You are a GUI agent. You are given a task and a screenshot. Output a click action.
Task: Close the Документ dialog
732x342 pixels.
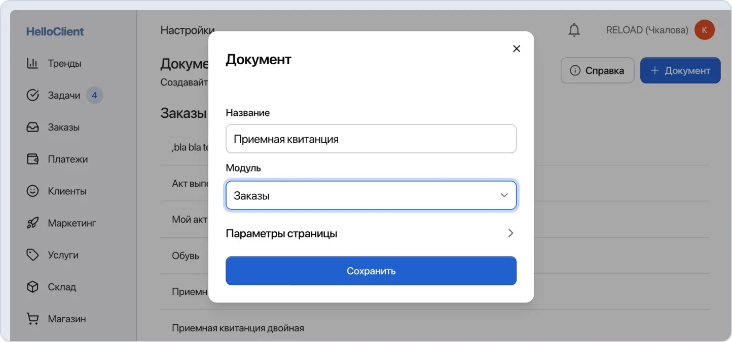point(516,48)
